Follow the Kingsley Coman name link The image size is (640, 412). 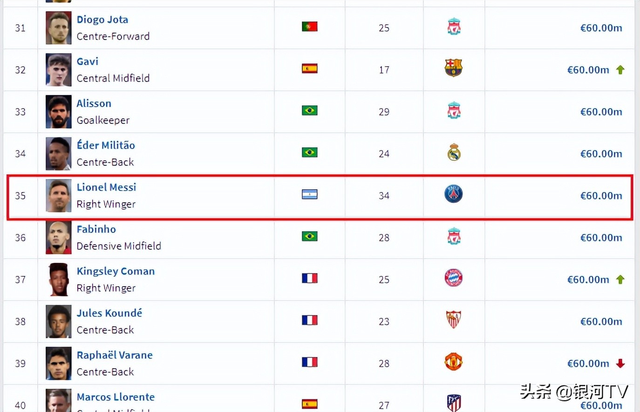[x=116, y=271]
